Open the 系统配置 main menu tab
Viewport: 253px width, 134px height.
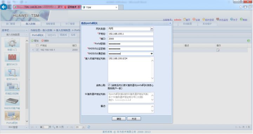pos(187,24)
